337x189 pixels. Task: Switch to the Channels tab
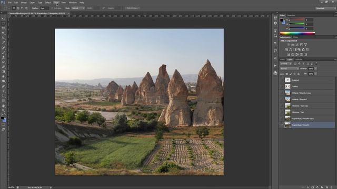pos(299,59)
